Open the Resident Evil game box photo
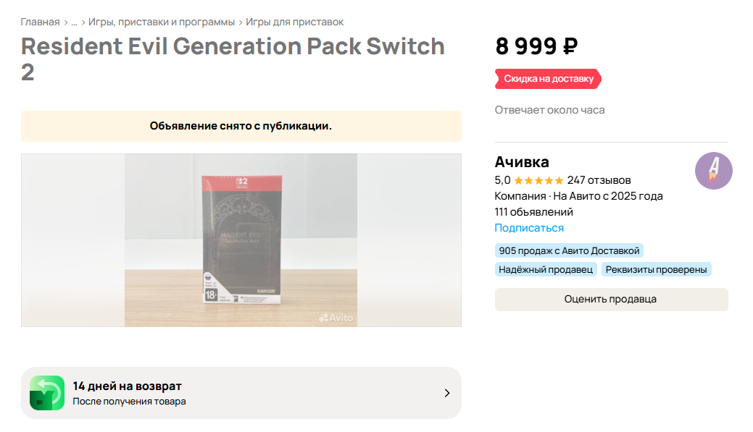 (241, 240)
